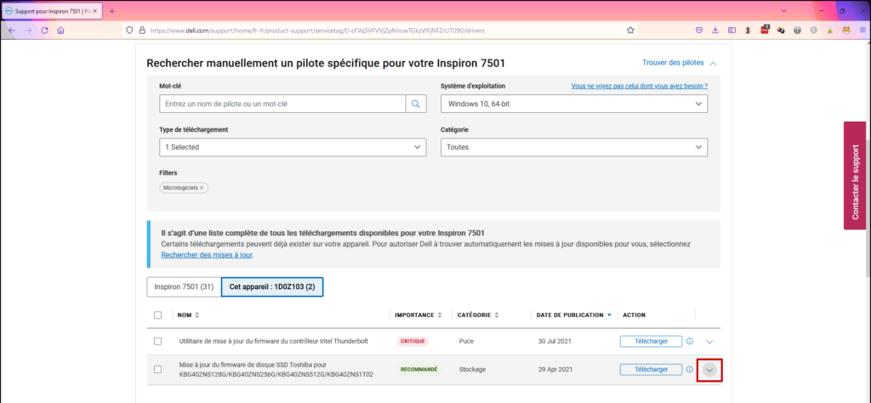Click info icon on Intel Thunderbolt row
This screenshot has height=403, width=871.
[x=689, y=342]
